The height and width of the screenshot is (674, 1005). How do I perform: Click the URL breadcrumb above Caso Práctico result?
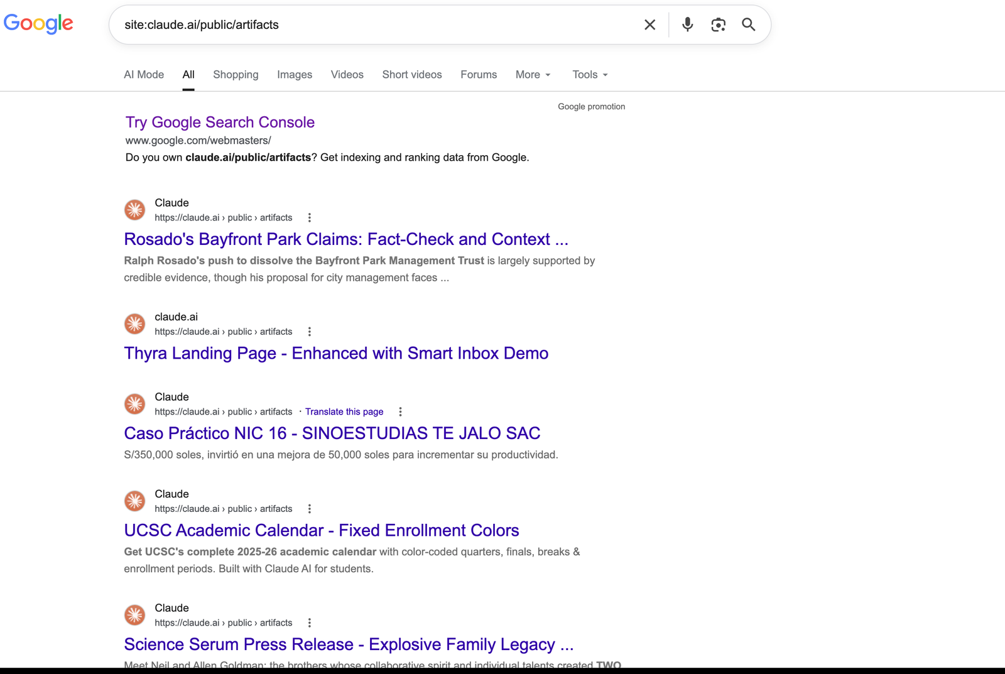(x=224, y=412)
